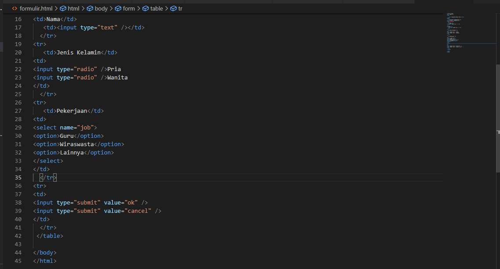Screen dimensions: 500x269
Task: Place cursor on the word Pekerjaan
Action: 72,111
